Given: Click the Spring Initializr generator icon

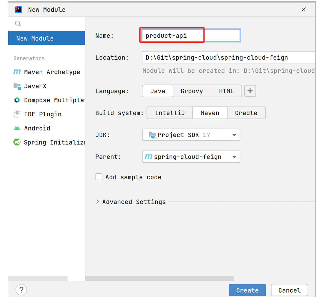Looking at the screenshot, I should click(x=17, y=142).
